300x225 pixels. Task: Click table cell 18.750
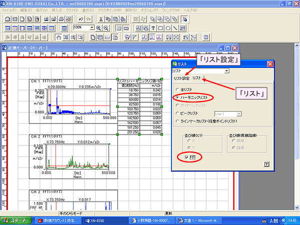click(x=129, y=90)
